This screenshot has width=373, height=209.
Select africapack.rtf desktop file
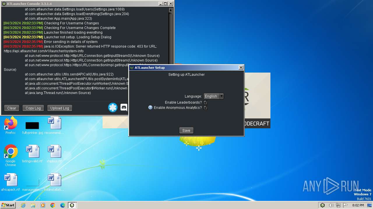10,182
